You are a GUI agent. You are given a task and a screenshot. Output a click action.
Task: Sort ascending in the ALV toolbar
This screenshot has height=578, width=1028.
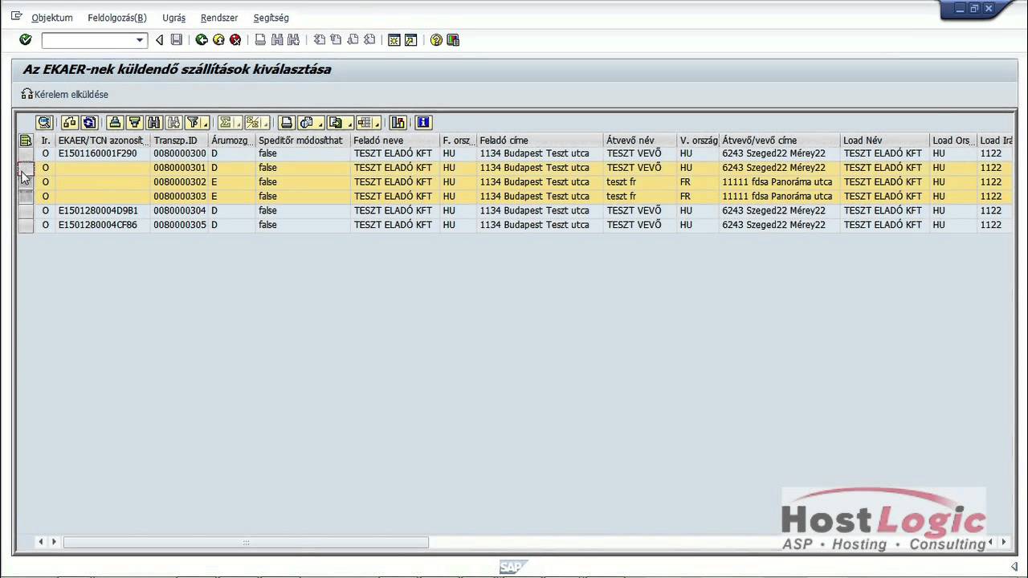tap(115, 123)
